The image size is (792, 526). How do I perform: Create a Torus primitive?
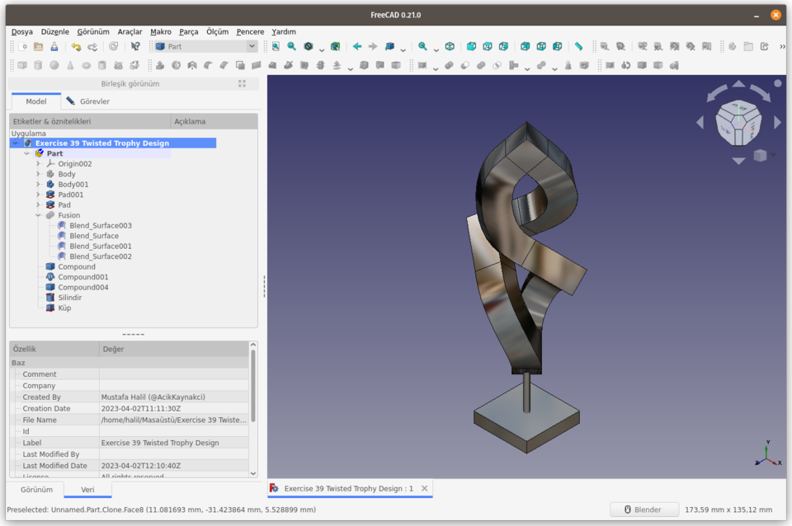pos(86,66)
